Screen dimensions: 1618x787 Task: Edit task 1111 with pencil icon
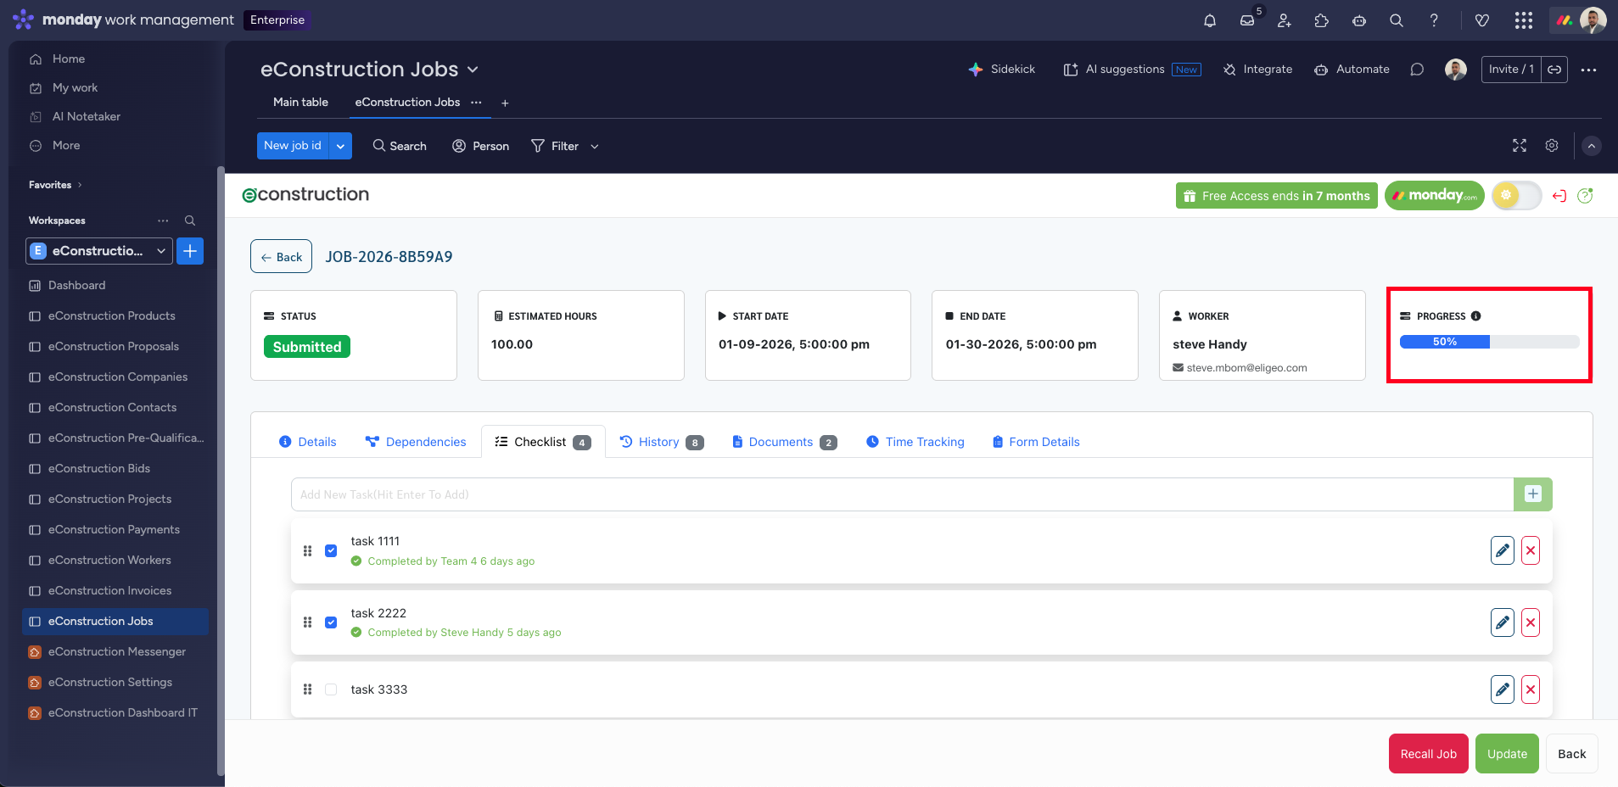1502,550
